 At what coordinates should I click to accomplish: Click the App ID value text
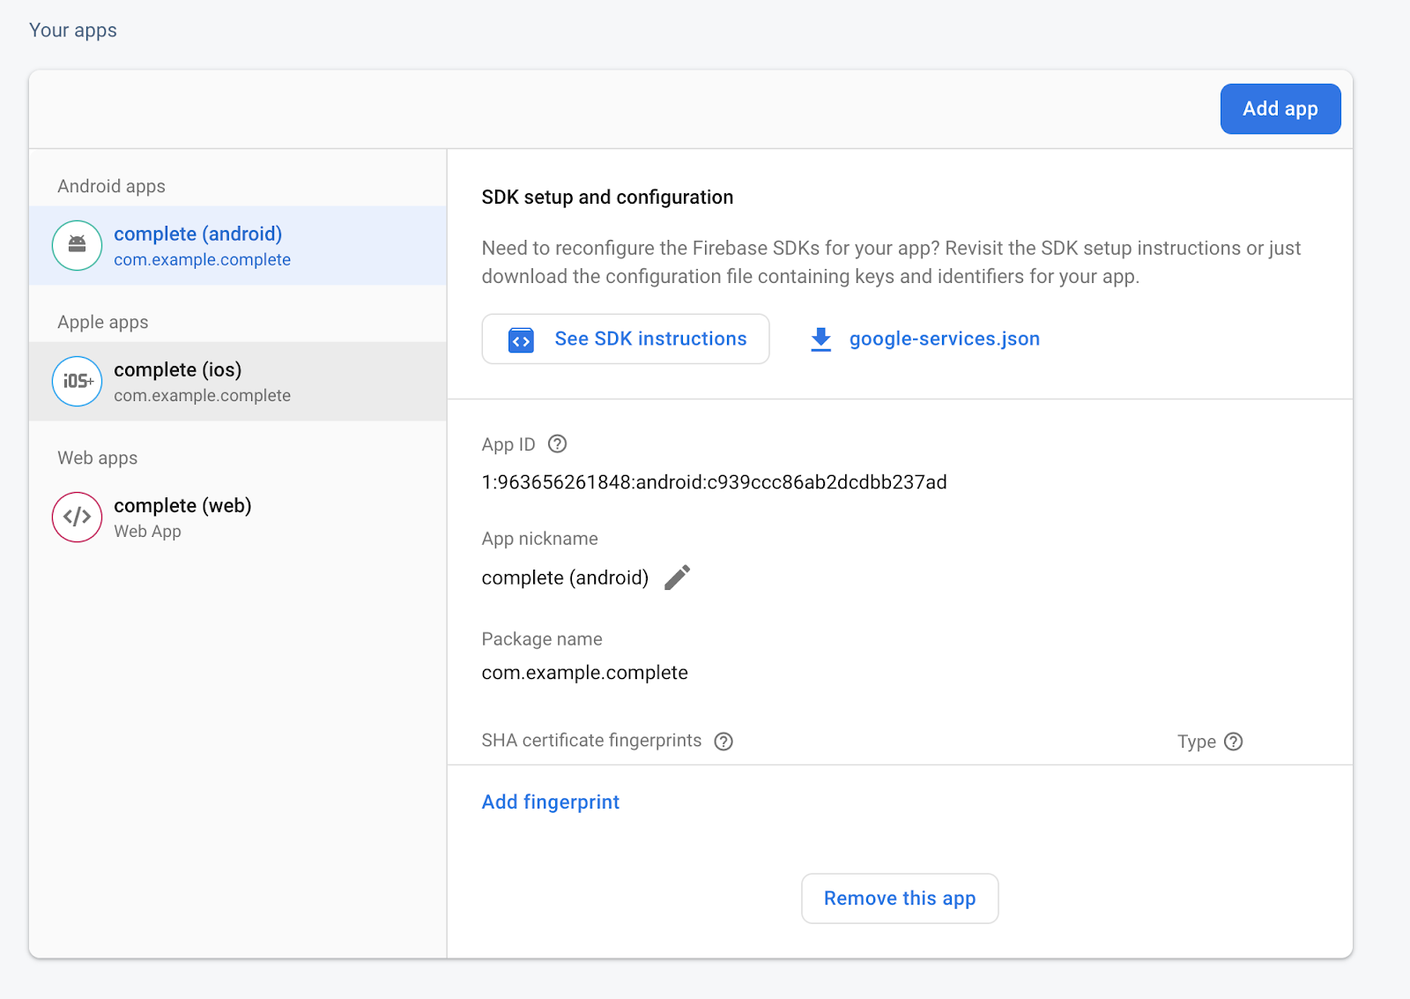click(714, 482)
